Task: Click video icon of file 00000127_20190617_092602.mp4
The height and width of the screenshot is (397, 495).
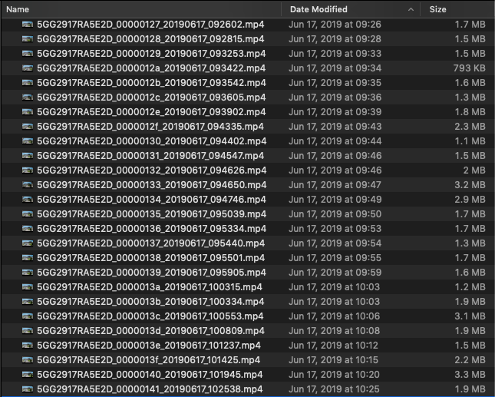Action: (x=28, y=25)
